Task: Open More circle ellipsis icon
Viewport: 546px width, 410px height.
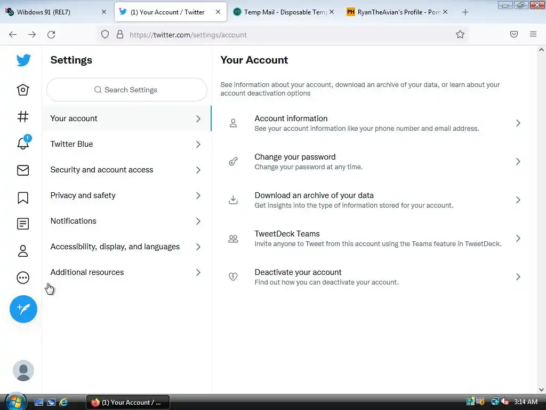Action: pyautogui.click(x=23, y=278)
